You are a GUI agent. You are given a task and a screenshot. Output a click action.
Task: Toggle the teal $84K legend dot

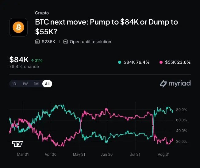click(x=120, y=62)
